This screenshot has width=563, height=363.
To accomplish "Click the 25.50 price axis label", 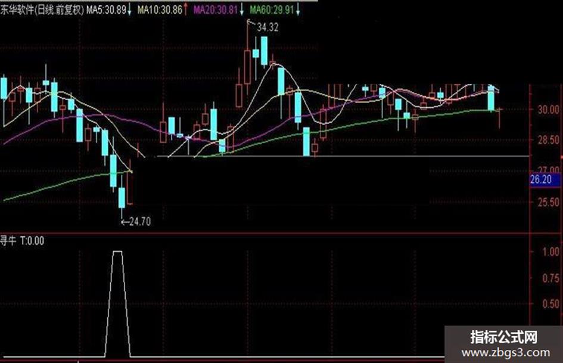I will 548,202.
